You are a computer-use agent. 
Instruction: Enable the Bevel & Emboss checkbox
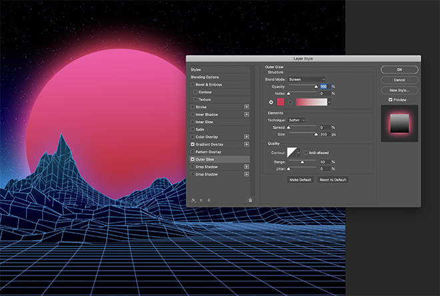point(193,84)
